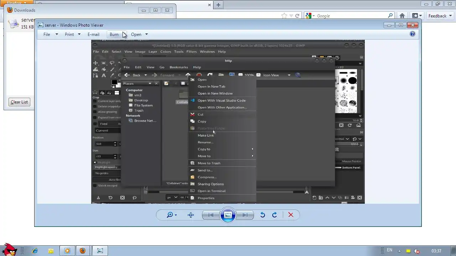Go to the previous photo
Image resolution: width=456 pixels, height=256 pixels.
click(211, 215)
